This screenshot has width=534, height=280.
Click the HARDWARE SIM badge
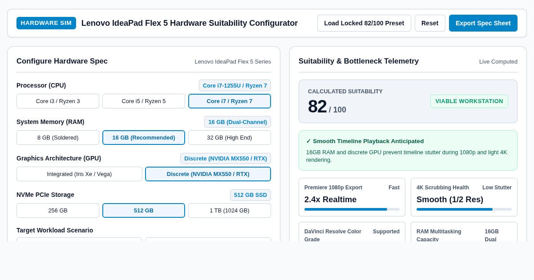coord(46,23)
